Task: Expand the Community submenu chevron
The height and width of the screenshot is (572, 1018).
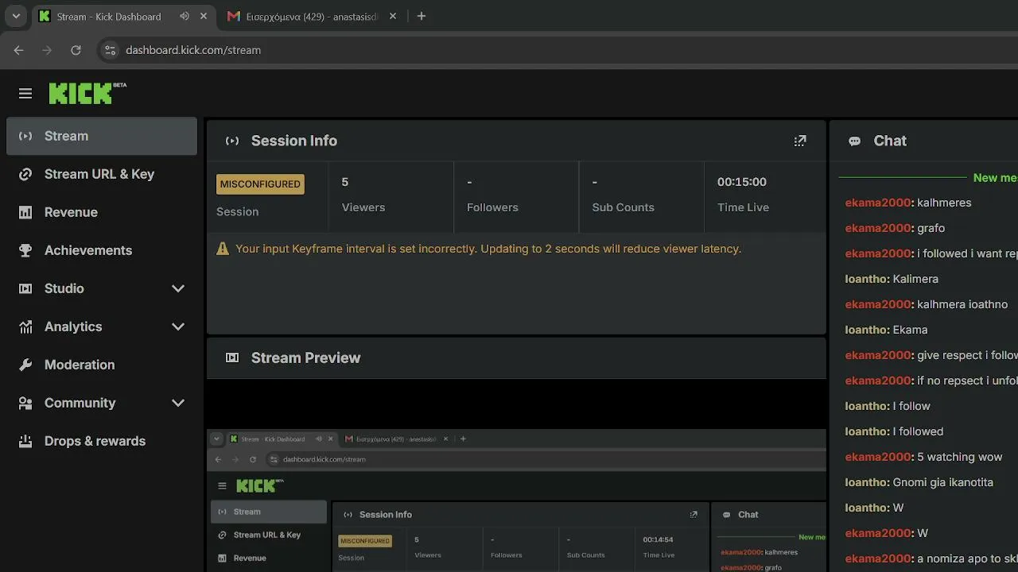Action: coord(178,403)
